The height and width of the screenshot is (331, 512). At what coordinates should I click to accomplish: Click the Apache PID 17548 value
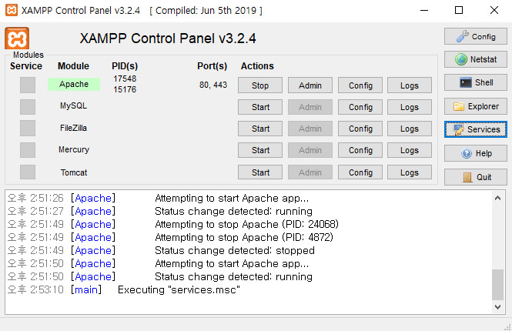click(x=125, y=79)
